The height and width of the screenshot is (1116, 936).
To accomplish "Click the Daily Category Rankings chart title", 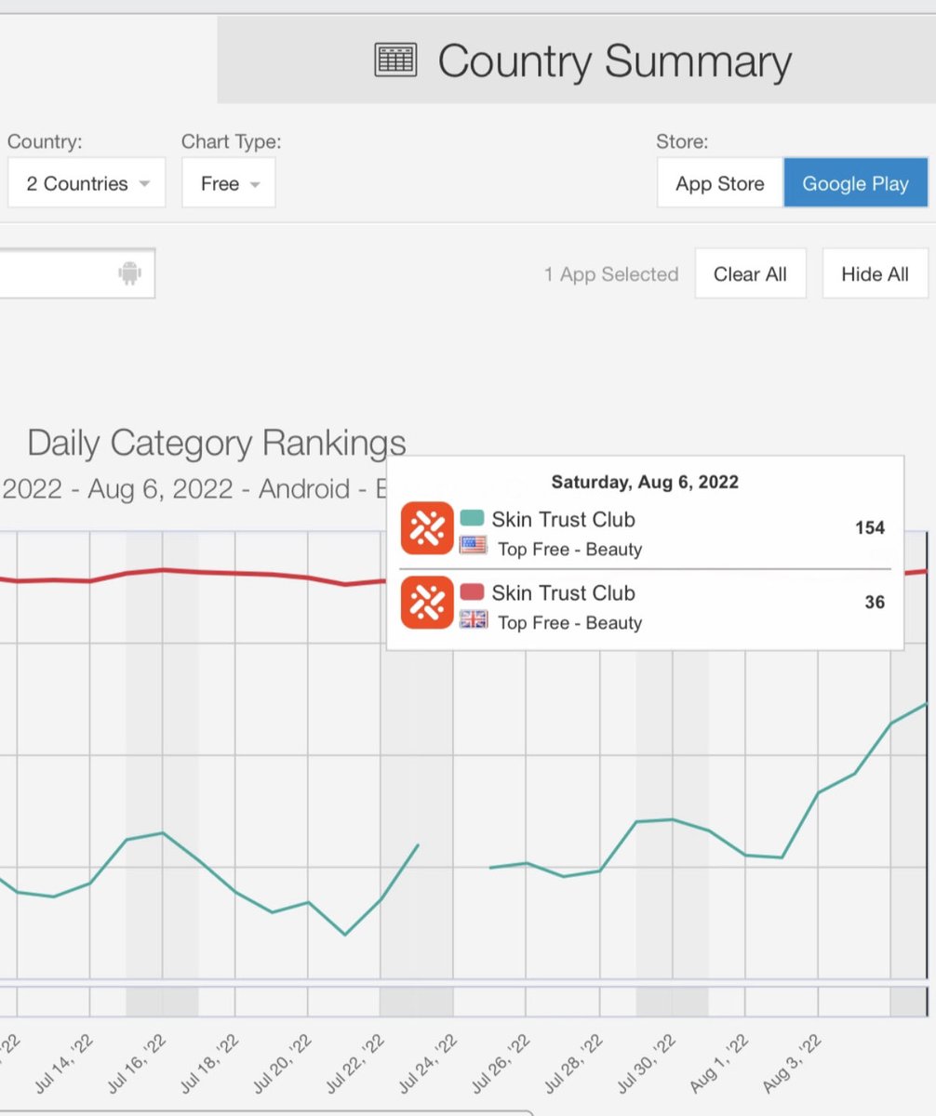I will click(217, 443).
